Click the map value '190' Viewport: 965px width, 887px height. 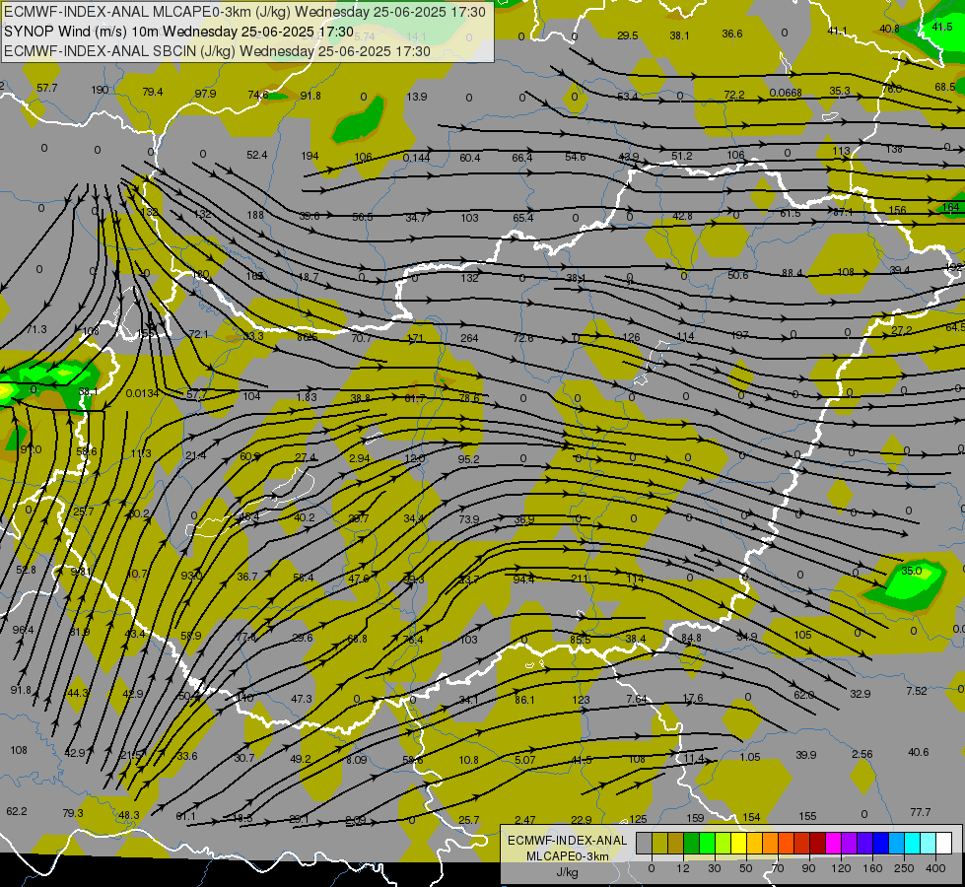(100, 90)
